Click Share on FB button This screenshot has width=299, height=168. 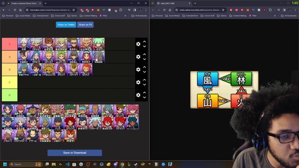[x=85, y=25]
